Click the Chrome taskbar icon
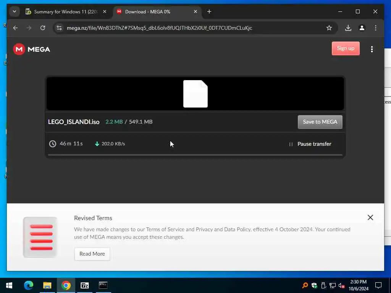This screenshot has height=293, width=391. click(66, 285)
